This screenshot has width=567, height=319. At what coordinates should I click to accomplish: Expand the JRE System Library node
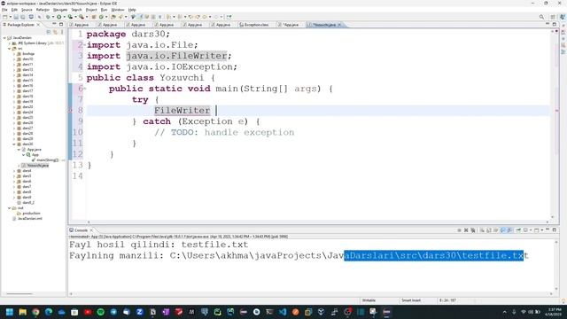10,43
